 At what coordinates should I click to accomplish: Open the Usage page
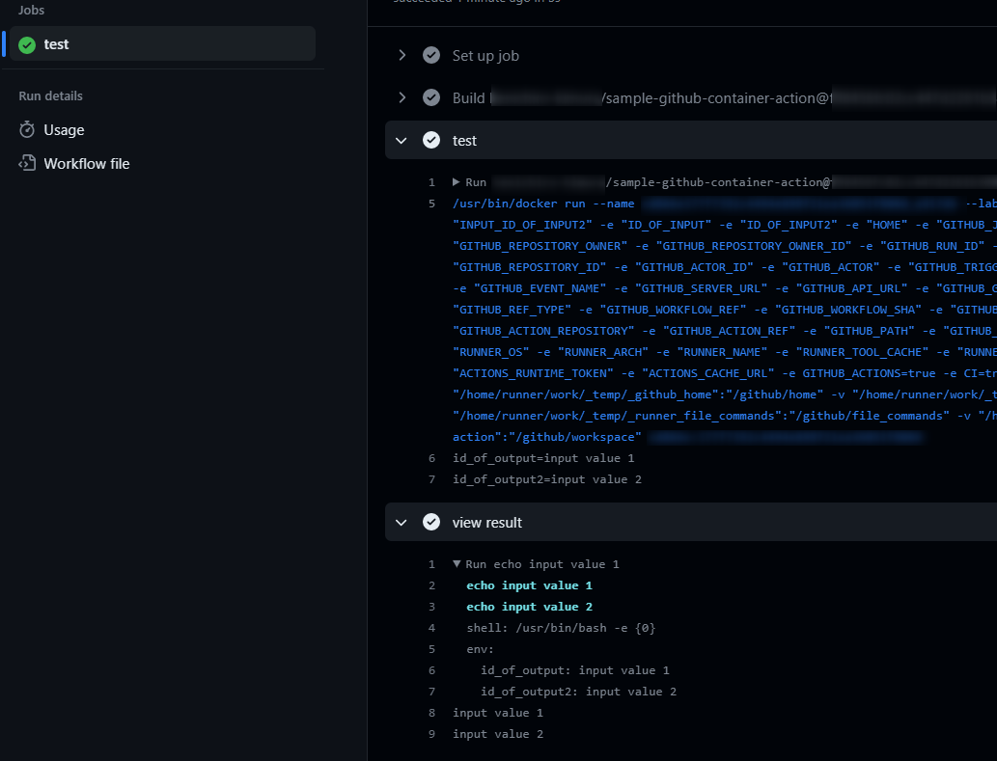tap(64, 129)
